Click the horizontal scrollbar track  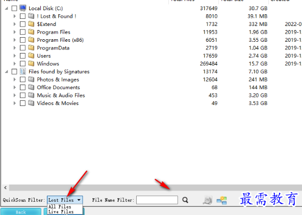[156, 187]
